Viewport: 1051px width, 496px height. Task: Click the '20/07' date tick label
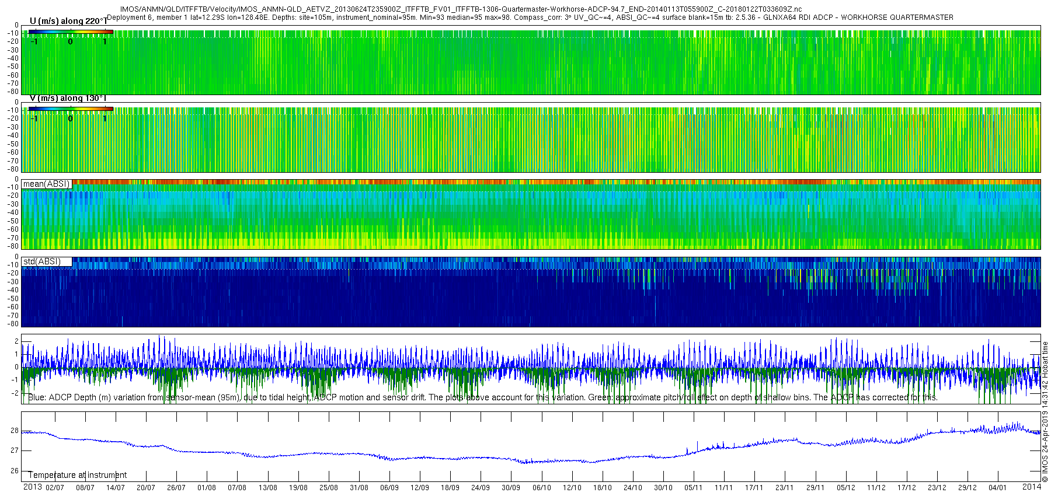[146, 488]
